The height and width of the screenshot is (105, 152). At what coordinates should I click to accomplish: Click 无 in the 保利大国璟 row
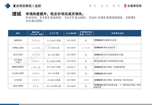pyautogui.click(x=86, y=86)
